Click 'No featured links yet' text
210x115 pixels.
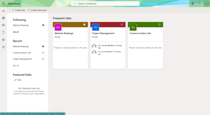[x=29, y=88]
